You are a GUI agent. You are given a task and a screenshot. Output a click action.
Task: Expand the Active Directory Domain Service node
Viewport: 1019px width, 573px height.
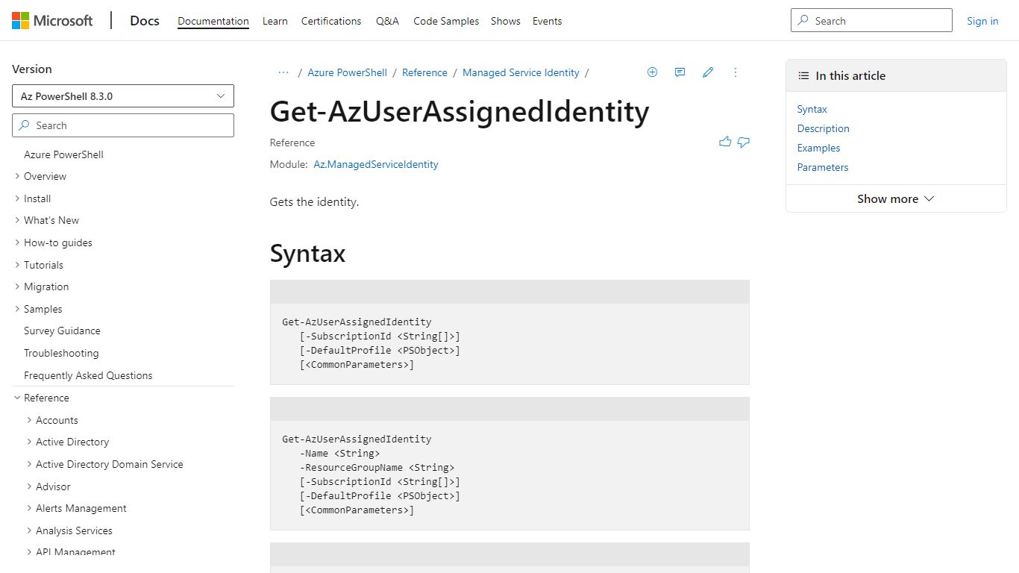tap(29, 464)
